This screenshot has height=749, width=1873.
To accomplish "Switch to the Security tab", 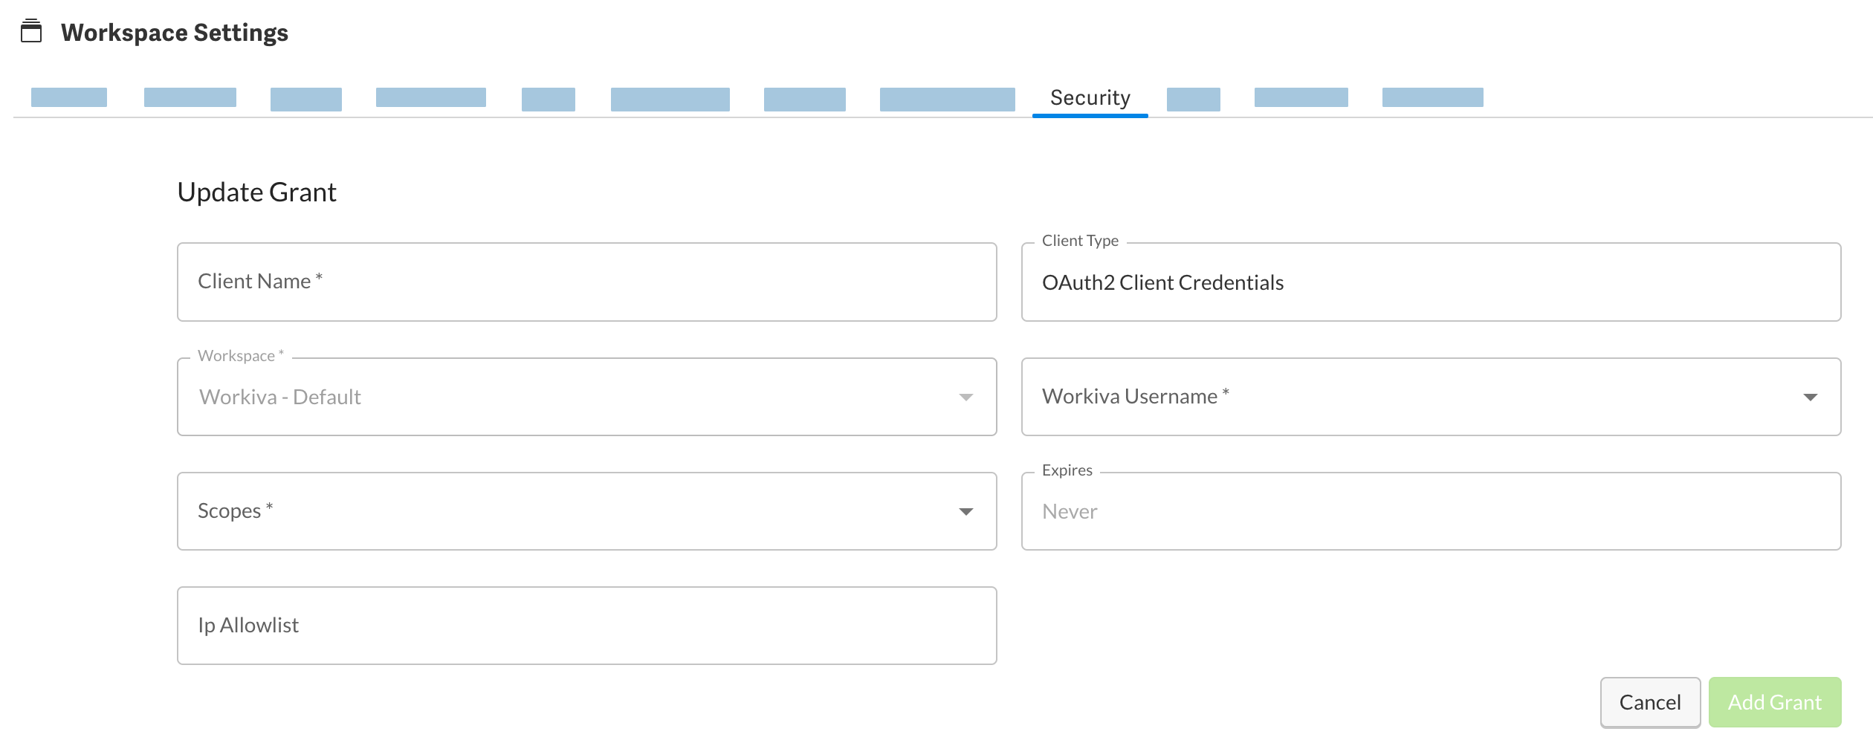I will tap(1089, 97).
